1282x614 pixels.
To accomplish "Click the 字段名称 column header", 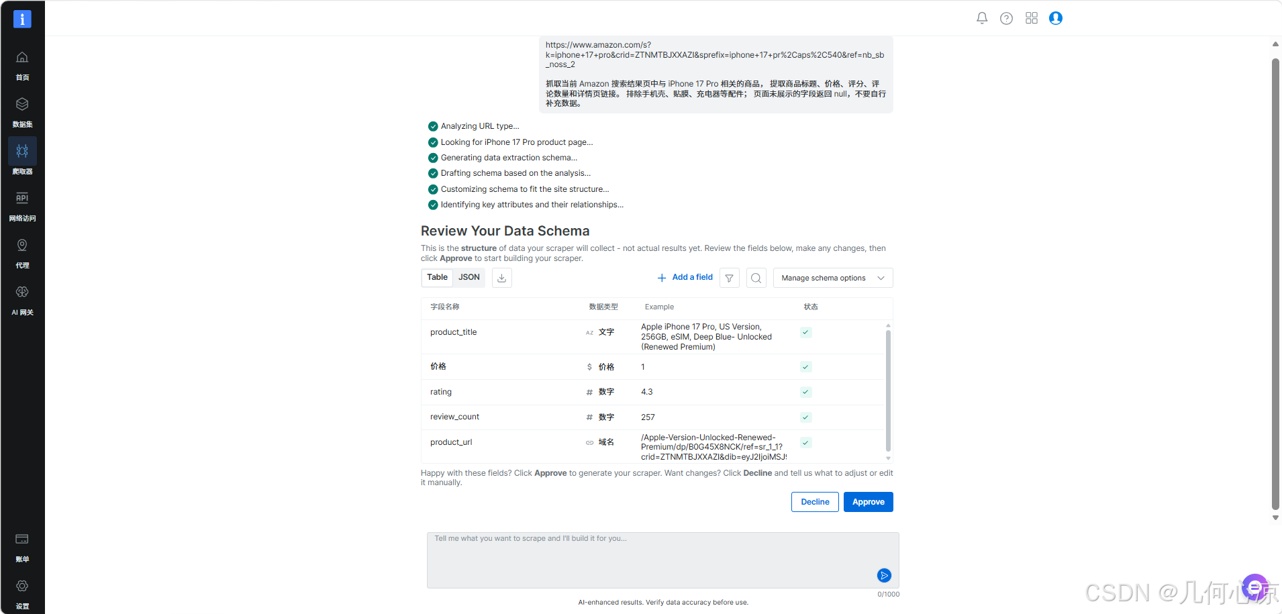I will pyautogui.click(x=445, y=307).
